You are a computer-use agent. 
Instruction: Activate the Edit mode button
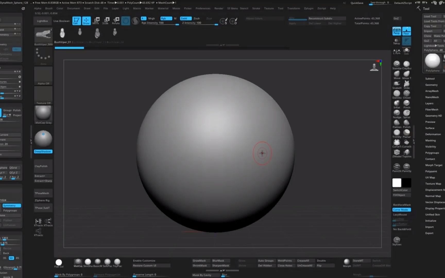[76, 21]
